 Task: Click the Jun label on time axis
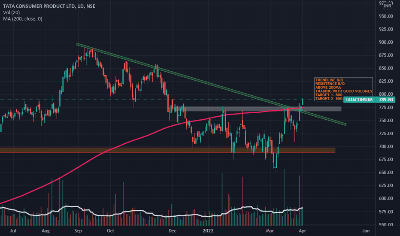click(366, 231)
